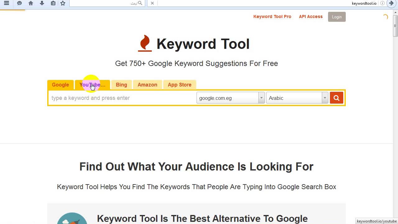Click the Keyword Tool flame logo
398x224 pixels.
145,43
